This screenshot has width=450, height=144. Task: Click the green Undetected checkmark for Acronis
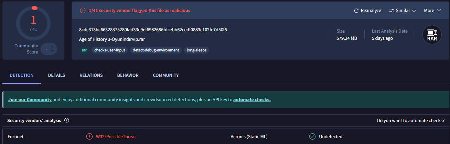point(312,136)
